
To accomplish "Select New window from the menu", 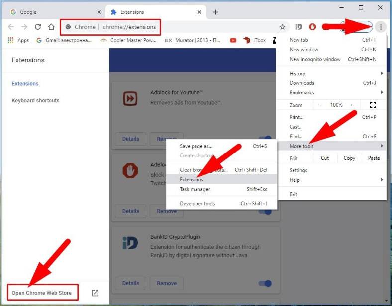I will (x=331, y=49).
